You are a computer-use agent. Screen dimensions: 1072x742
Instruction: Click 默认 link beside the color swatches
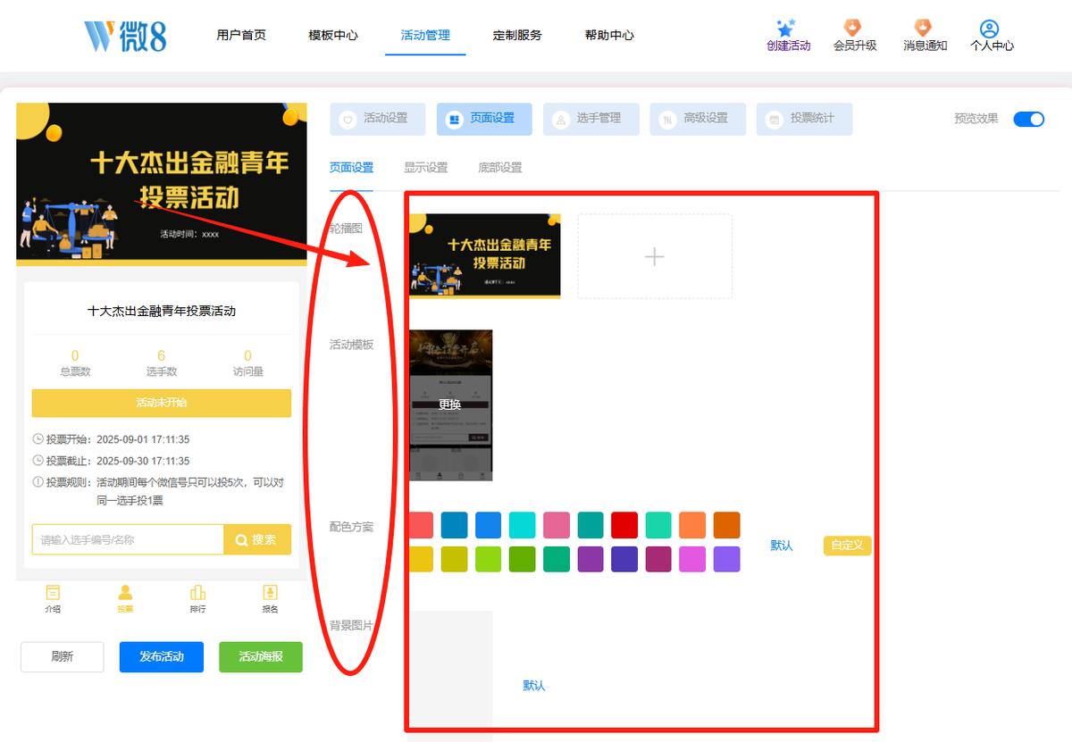[x=782, y=546]
